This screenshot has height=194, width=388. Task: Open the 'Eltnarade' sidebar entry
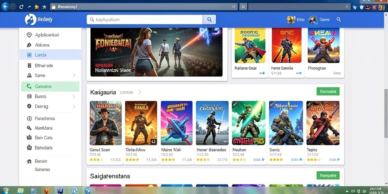tap(50, 66)
